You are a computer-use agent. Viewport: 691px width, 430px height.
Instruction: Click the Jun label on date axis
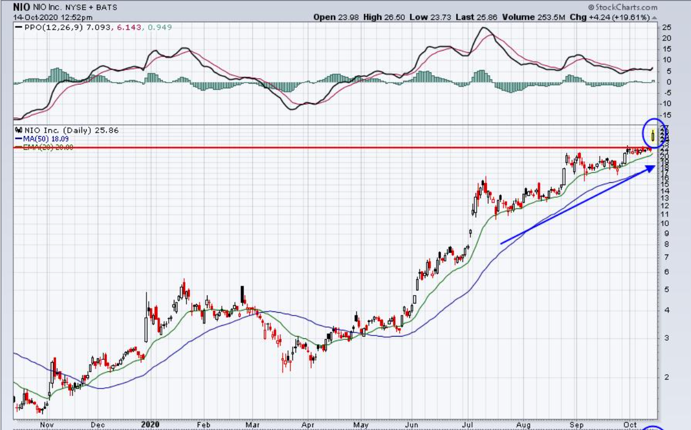point(411,425)
